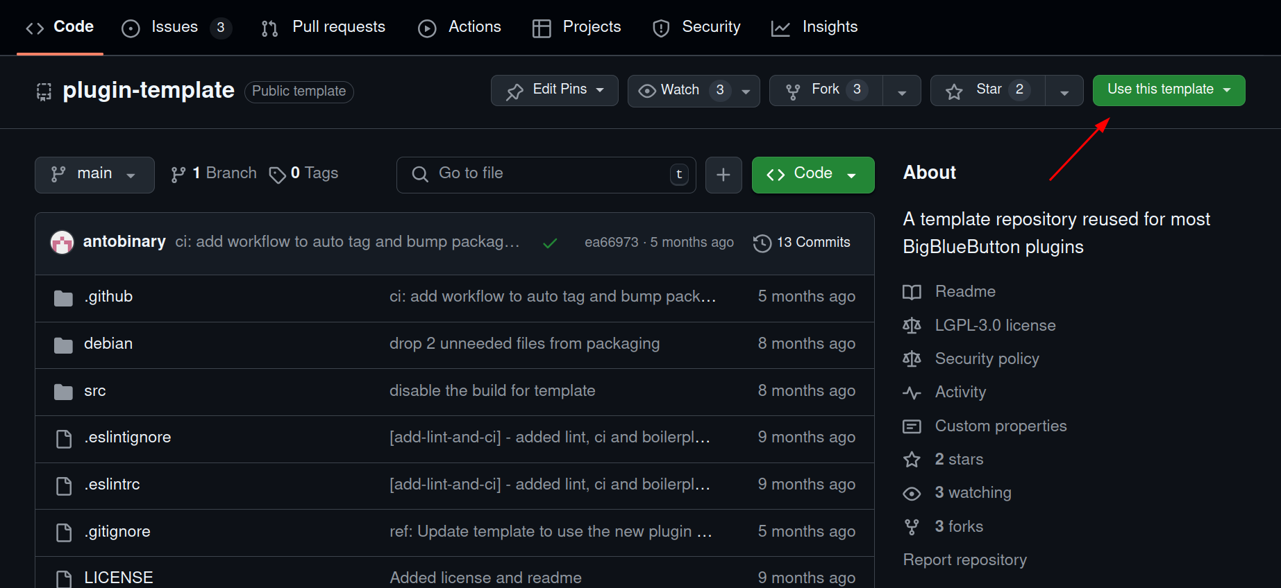Open 'disable the build for template' commit

492,391
